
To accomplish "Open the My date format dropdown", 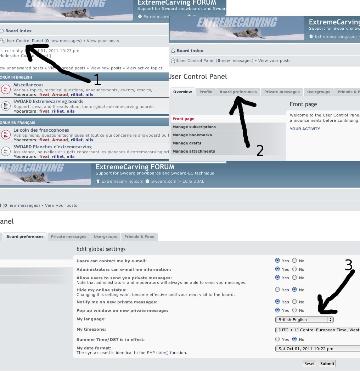I will (x=317, y=349).
